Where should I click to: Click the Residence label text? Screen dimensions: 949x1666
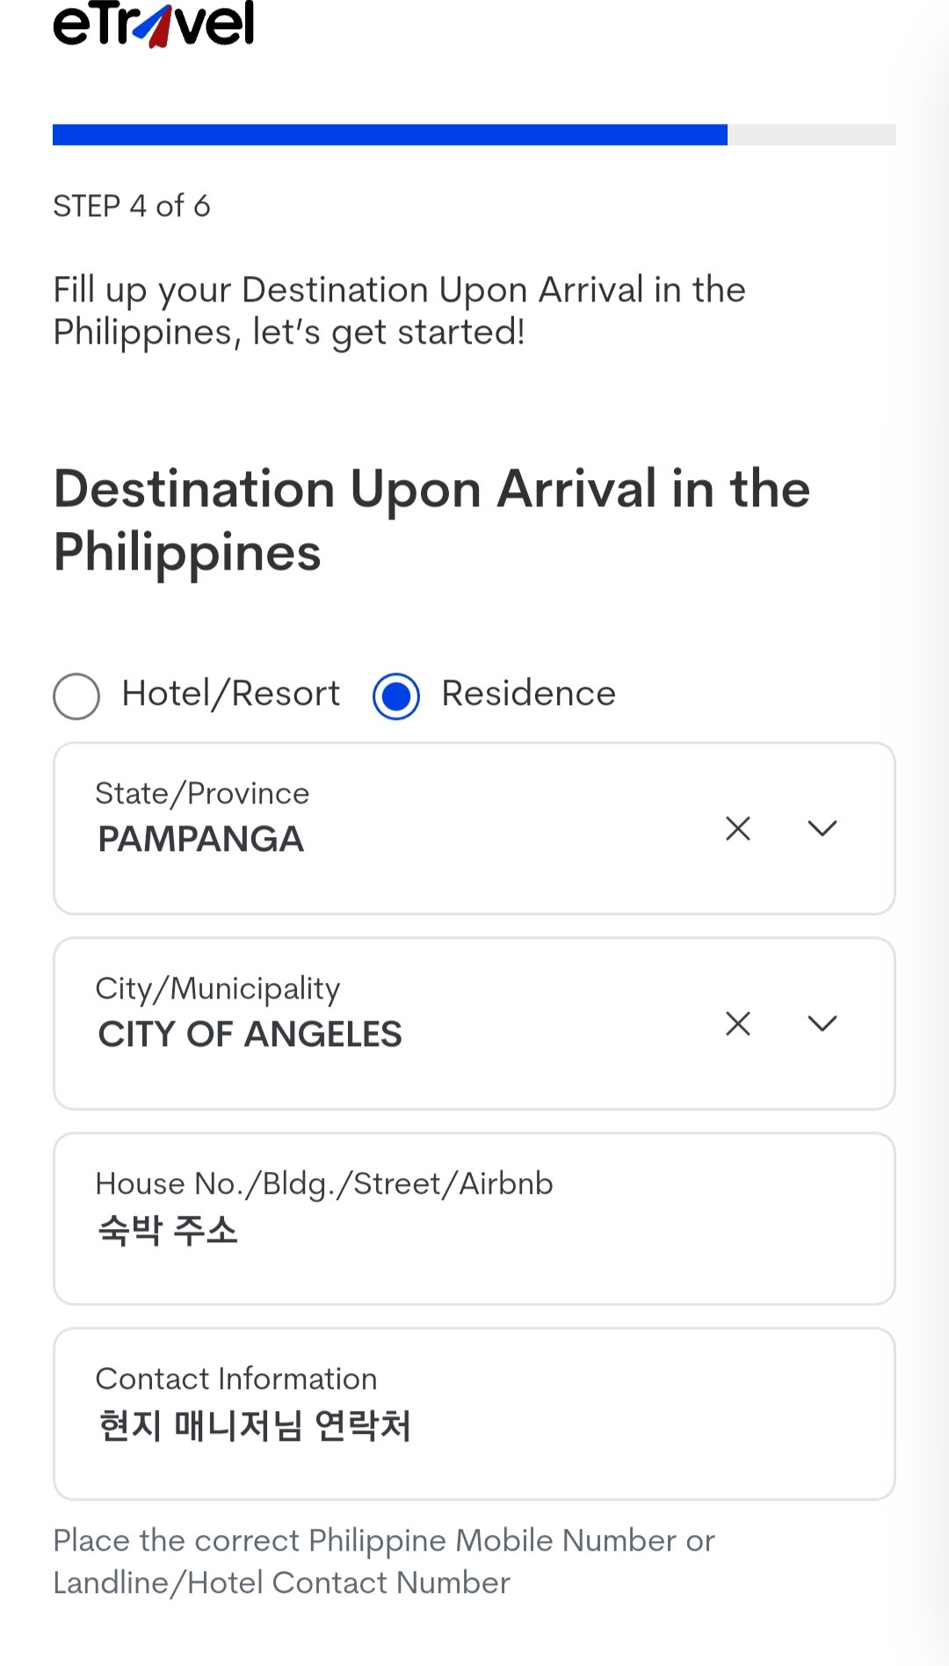tap(528, 694)
